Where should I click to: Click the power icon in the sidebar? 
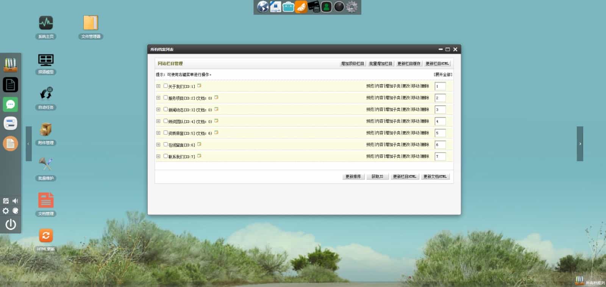11,225
